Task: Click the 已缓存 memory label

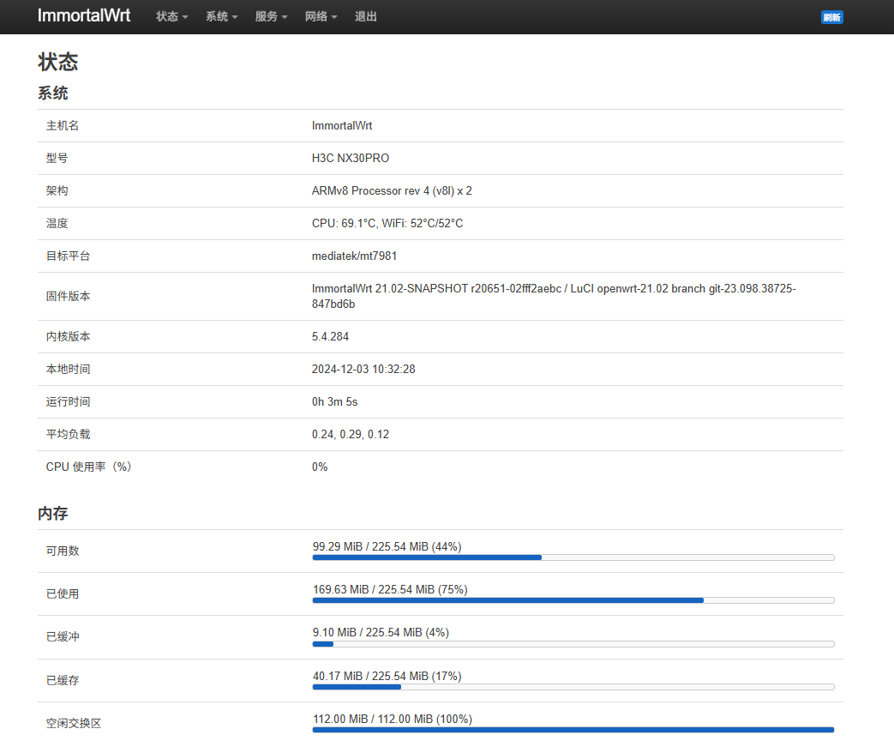Action: [63, 680]
